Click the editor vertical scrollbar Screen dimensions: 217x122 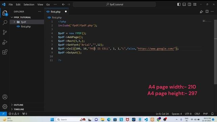coord(215,52)
